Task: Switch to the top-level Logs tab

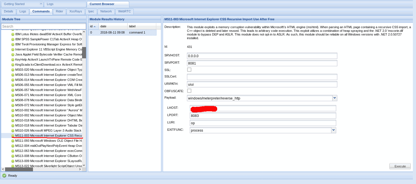Action: (x=65, y=4)
